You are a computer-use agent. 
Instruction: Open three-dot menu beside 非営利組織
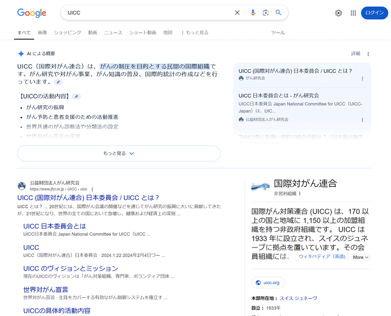click(x=300, y=193)
